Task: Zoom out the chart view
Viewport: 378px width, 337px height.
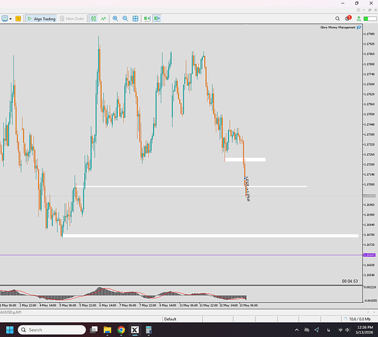Action: tap(125, 19)
